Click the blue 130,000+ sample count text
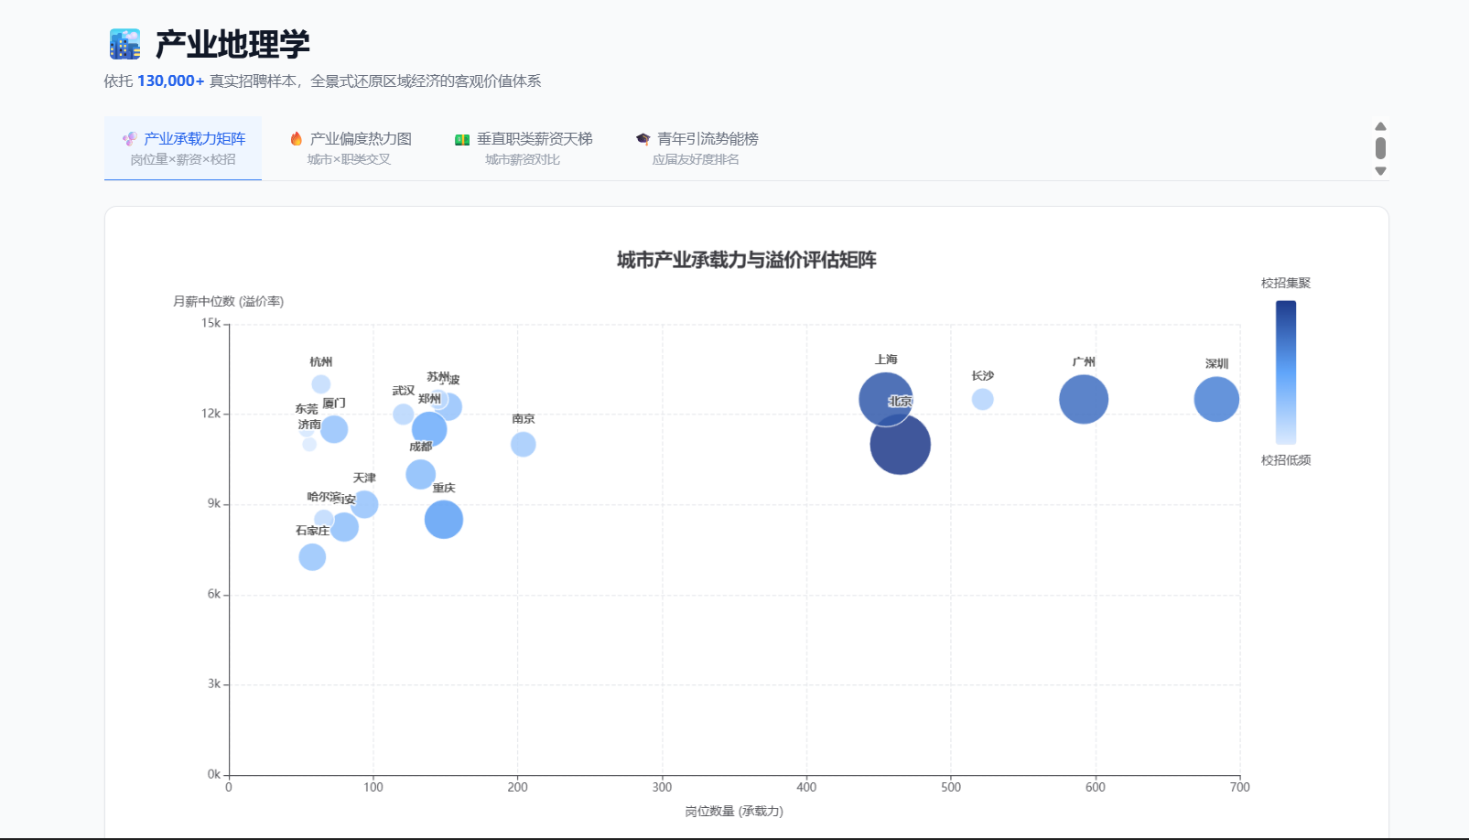1469x840 pixels. coord(170,81)
